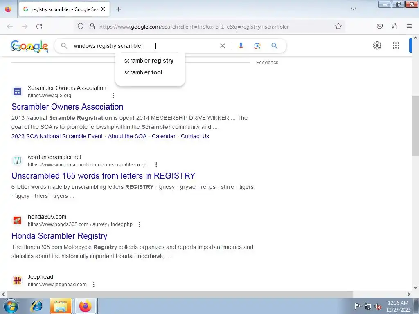Viewport: 419px width, 314px height.
Task: Go back with the back arrow
Action: point(10,27)
